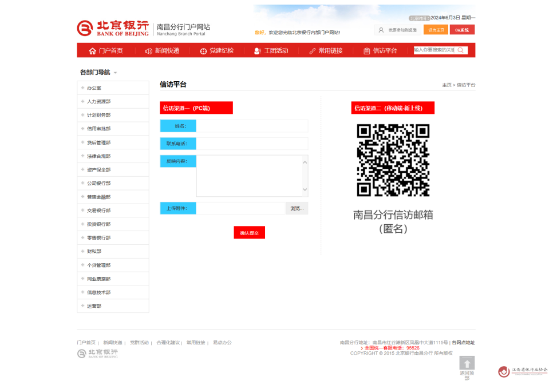Open 同业票据部 in department list
The height and width of the screenshot is (381, 553).
(113, 279)
